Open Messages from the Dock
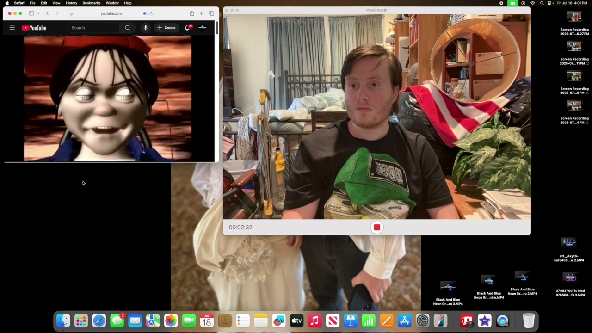Image resolution: width=592 pixels, height=333 pixels. click(117, 321)
